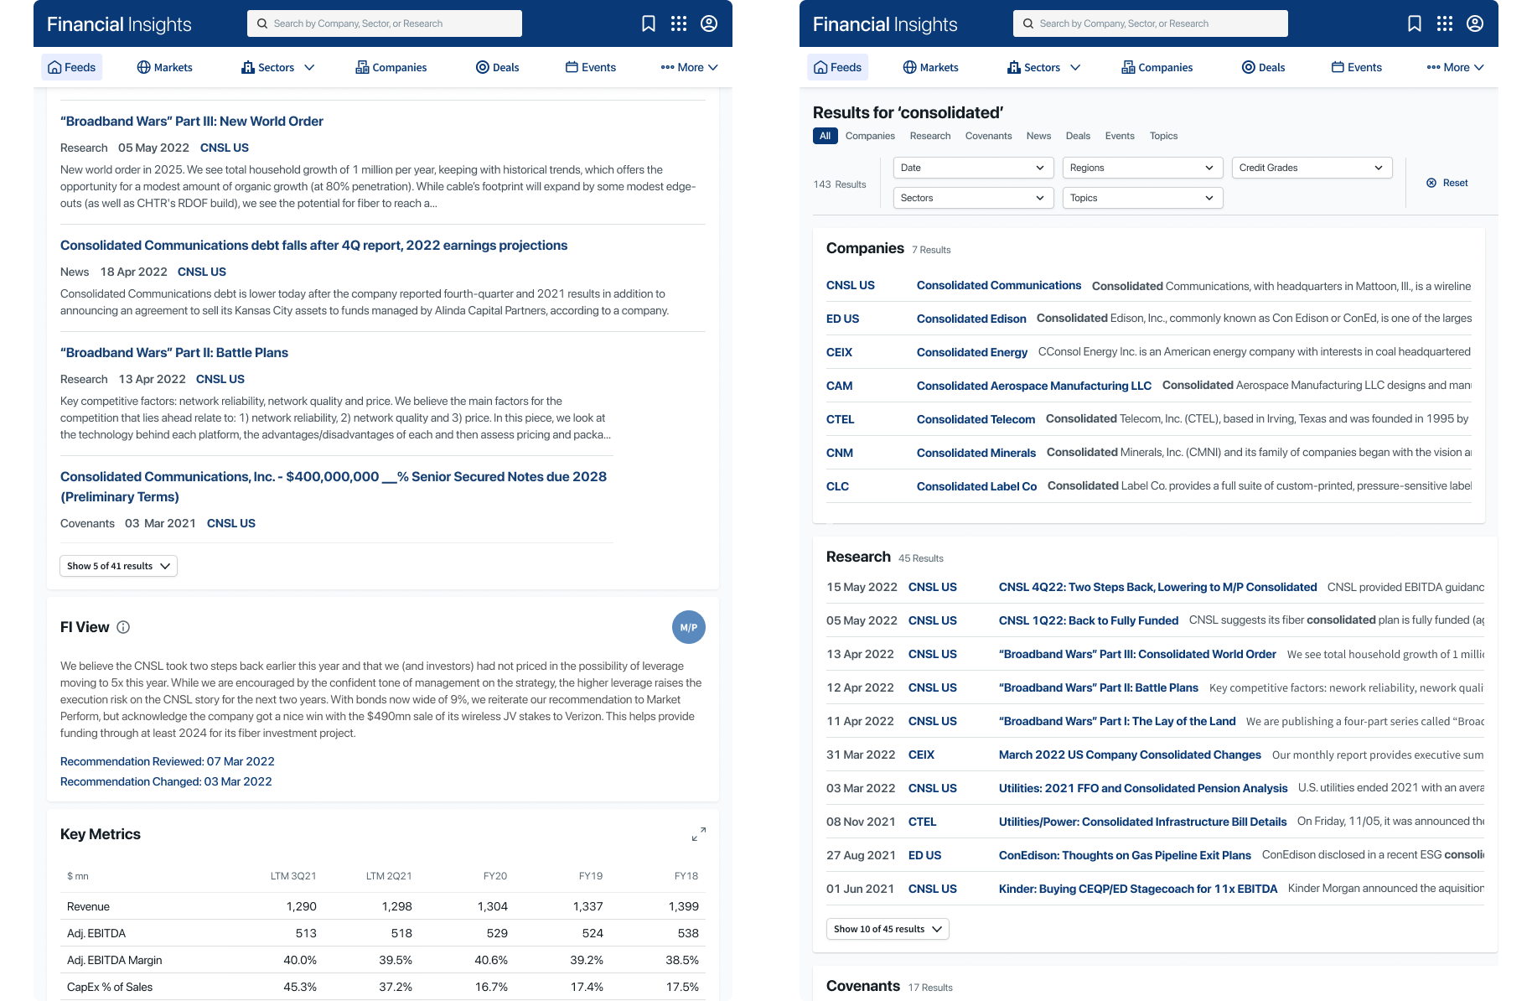Open Feeds tab in left window
Screen dimensions: 1532x1001
[72, 67]
